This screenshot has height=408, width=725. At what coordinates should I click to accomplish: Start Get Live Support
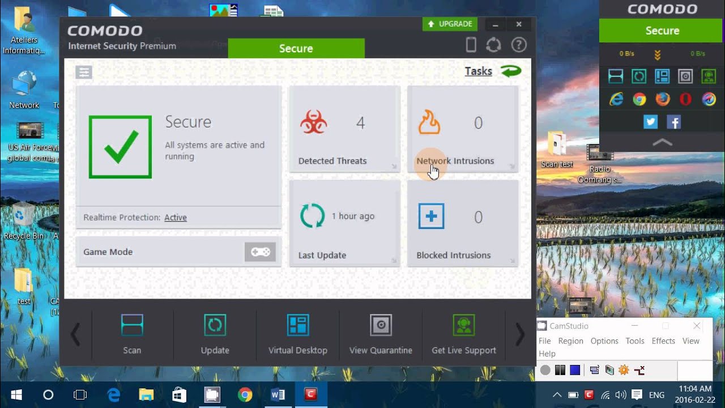(x=463, y=334)
